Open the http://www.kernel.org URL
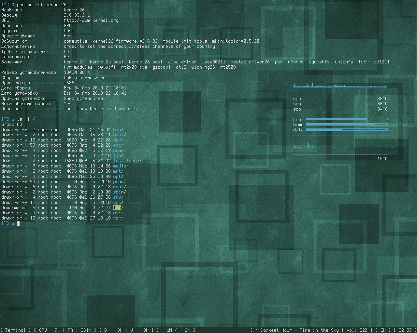This screenshot has width=417, height=333. coord(91,20)
